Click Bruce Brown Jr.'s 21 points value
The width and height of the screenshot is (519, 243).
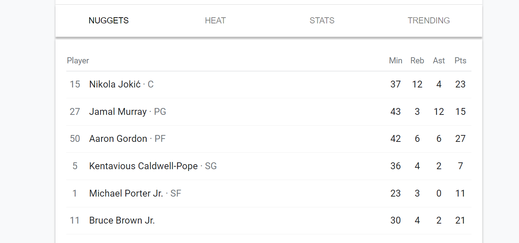[x=460, y=220]
